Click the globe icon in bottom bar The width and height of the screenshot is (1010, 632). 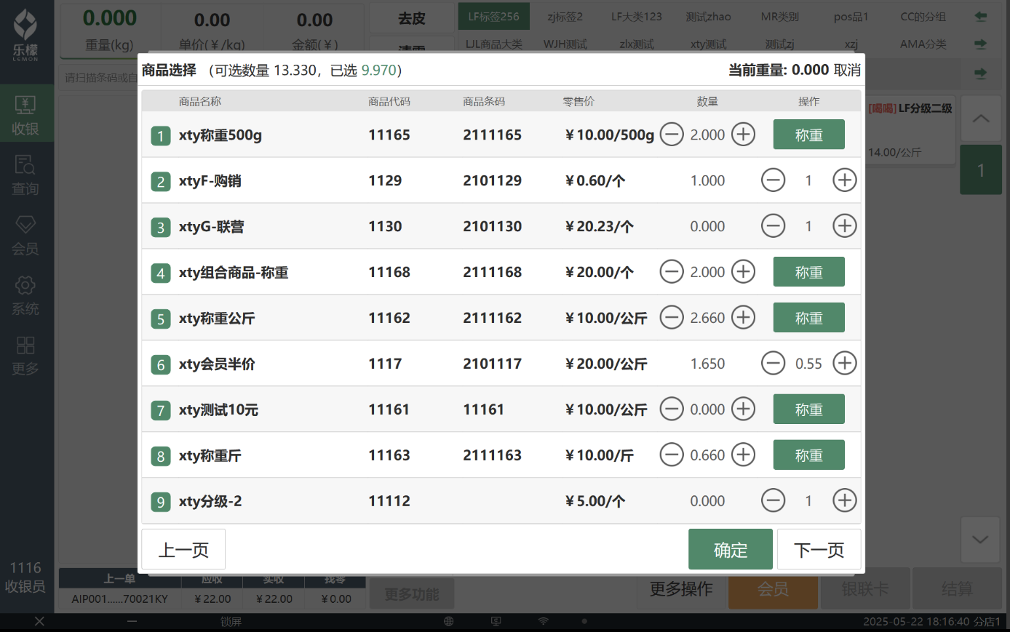click(449, 621)
